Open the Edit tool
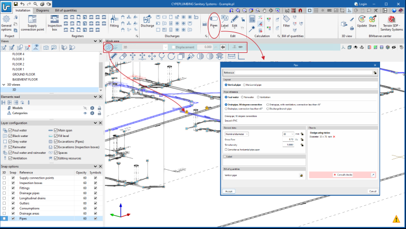This screenshot has width=406, height=229. tap(235, 21)
